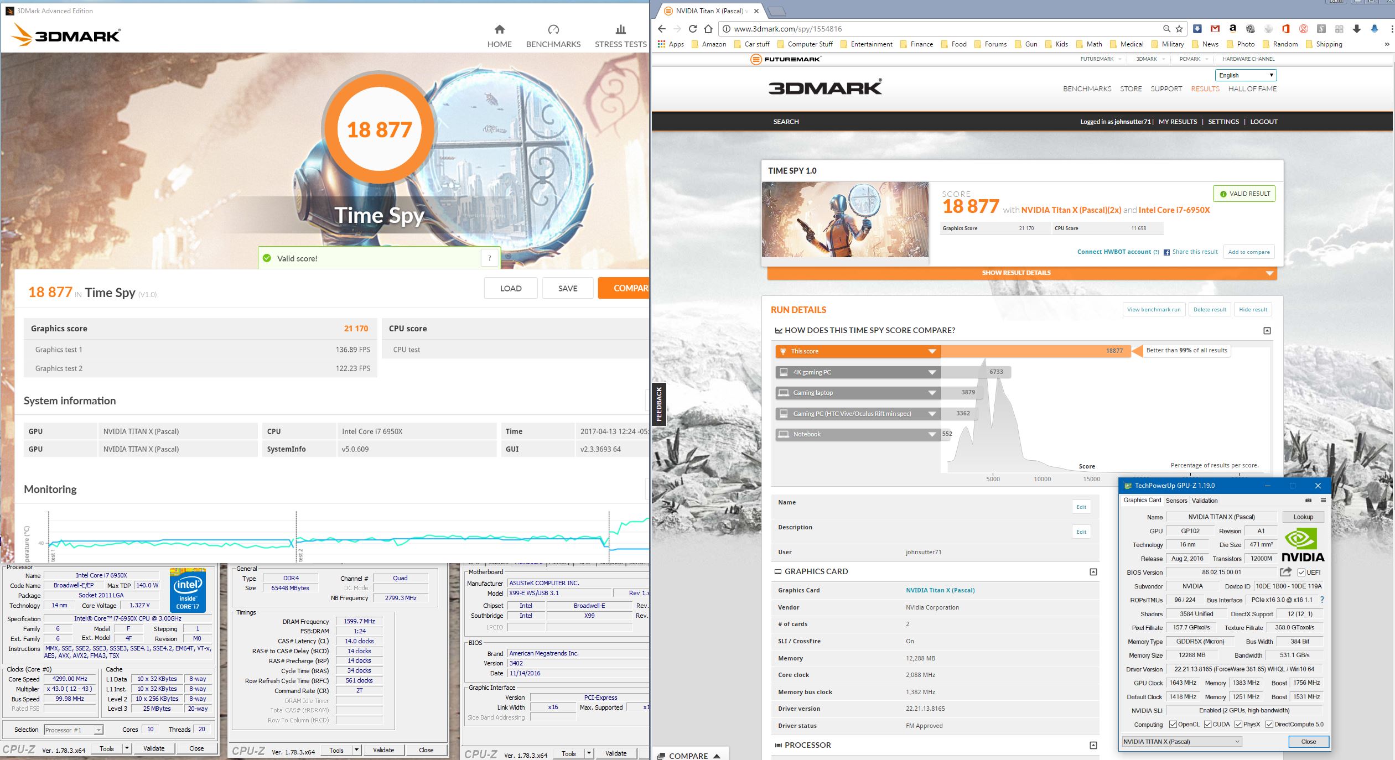Expand the Gaming laptop comparison dropdown
The image size is (1395, 760).
coord(932,393)
